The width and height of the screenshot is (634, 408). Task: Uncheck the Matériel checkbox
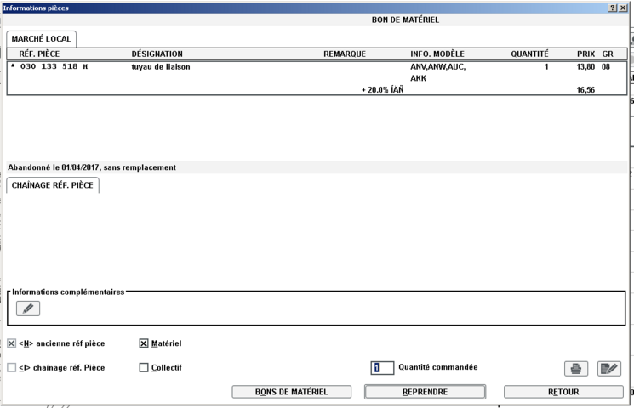point(144,344)
